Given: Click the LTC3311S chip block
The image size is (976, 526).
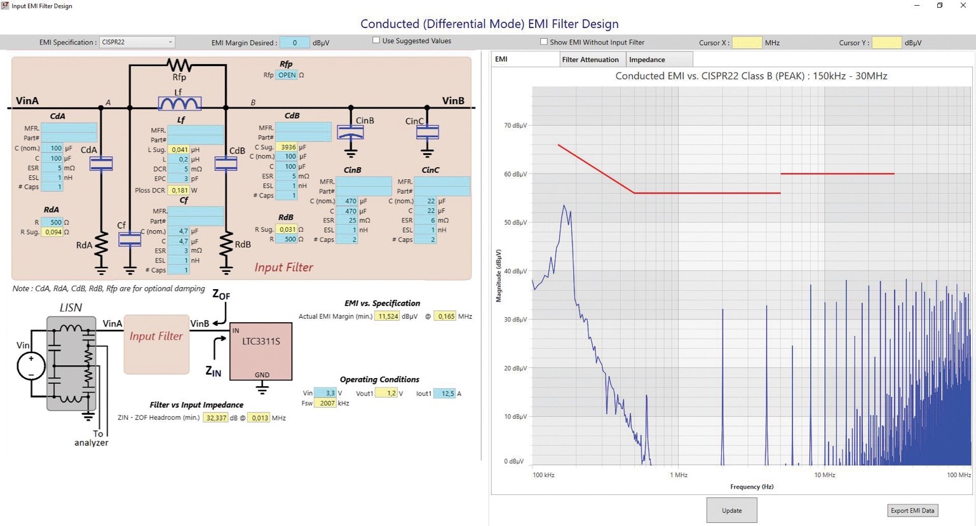Looking at the screenshot, I should [x=261, y=351].
